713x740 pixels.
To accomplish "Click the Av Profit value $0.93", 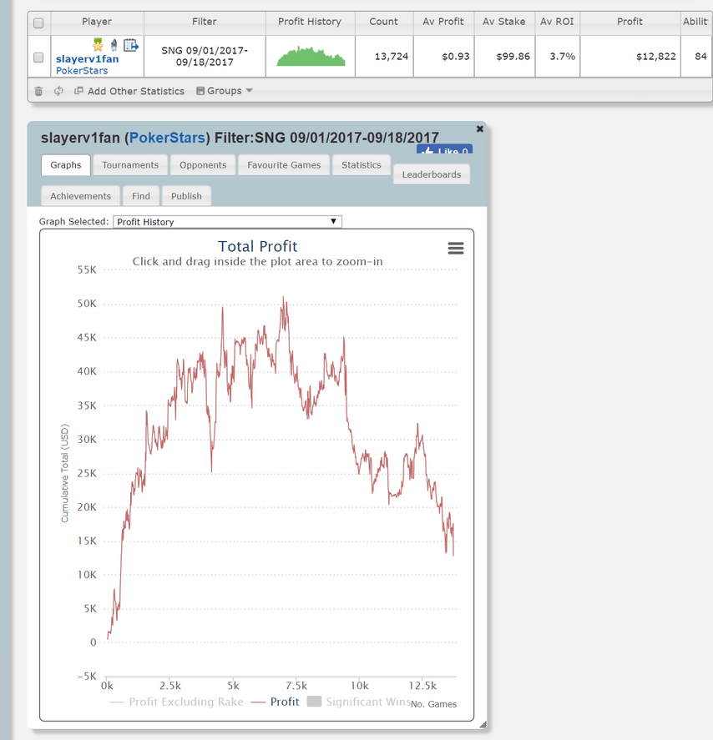I will (x=456, y=56).
